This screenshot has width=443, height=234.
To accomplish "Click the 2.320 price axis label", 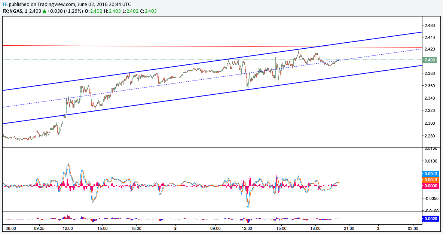I will [x=430, y=110].
